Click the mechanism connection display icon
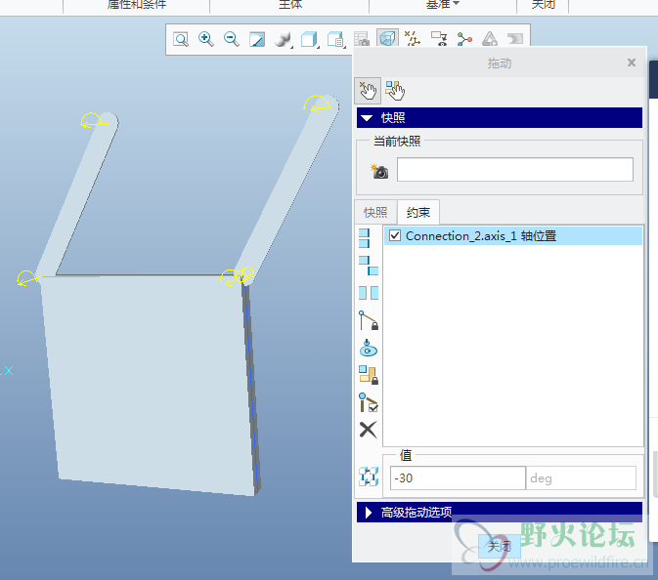The width and height of the screenshot is (658, 580). point(464,39)
